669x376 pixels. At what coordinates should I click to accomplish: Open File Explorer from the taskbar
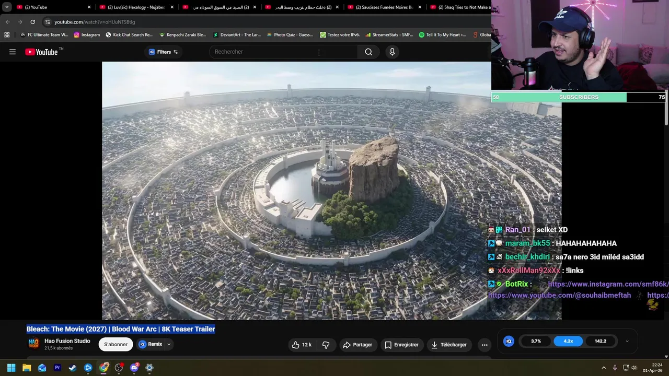click(x=27, y=368)
